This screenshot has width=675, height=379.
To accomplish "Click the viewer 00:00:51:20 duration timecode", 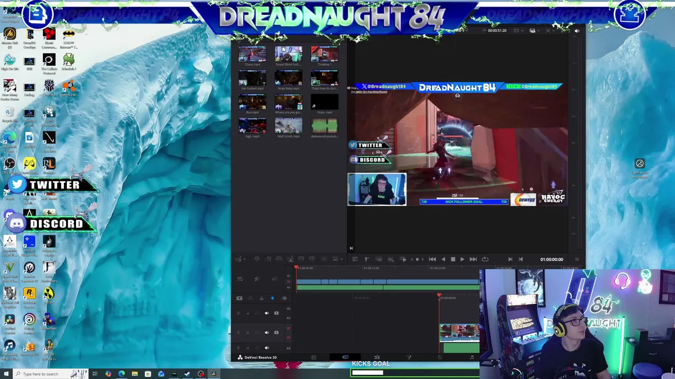I will [x=497, y=31].
